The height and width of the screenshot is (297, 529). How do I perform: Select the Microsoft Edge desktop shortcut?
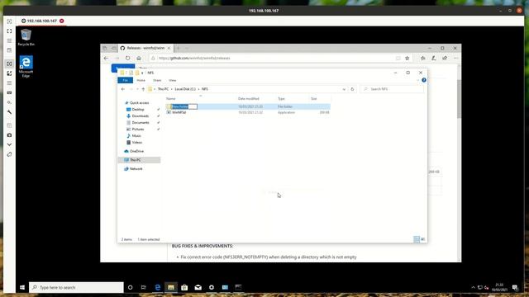(26, 67)
